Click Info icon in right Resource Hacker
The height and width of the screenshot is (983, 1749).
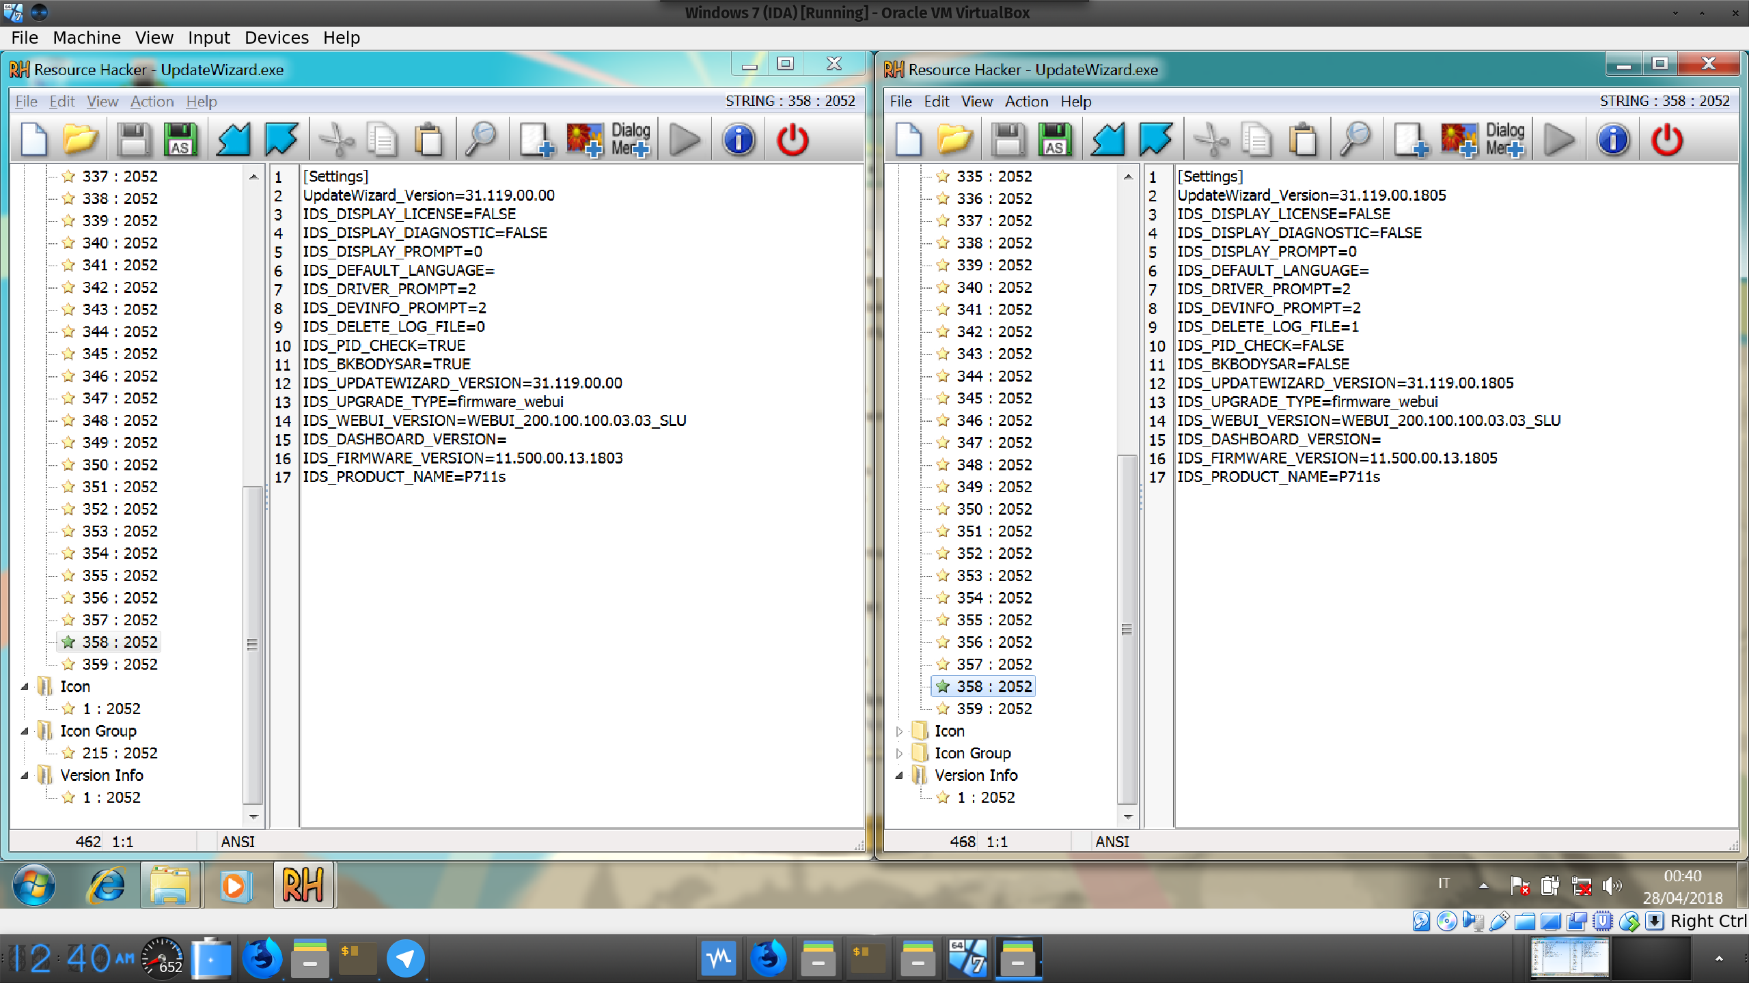[1613, 139]
